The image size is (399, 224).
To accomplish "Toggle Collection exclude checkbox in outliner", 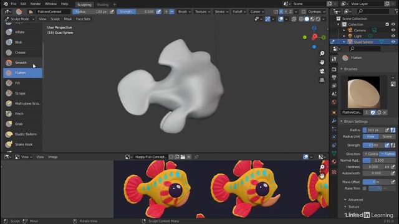I will click(x=387, y=24).
